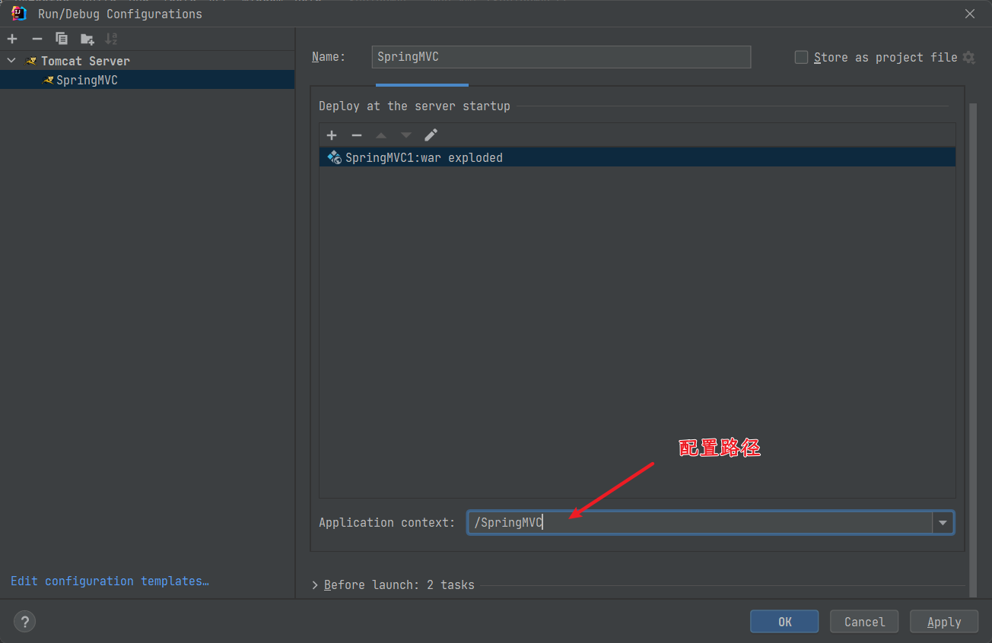Screen dimensions: 992x643
Task: Enable Store as project file
Action: click(801, 58)
